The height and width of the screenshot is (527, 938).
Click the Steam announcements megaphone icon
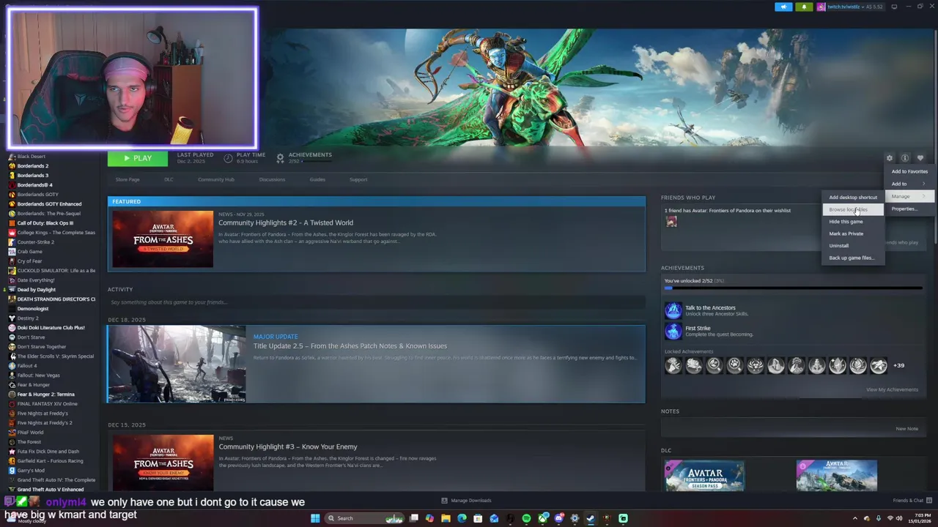click(x=783, y=7)
